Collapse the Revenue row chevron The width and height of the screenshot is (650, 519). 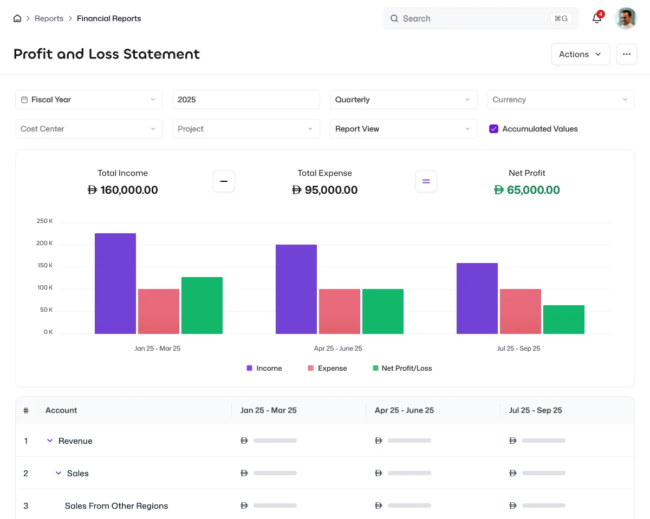pyautogui.click(x=50, y=441)
